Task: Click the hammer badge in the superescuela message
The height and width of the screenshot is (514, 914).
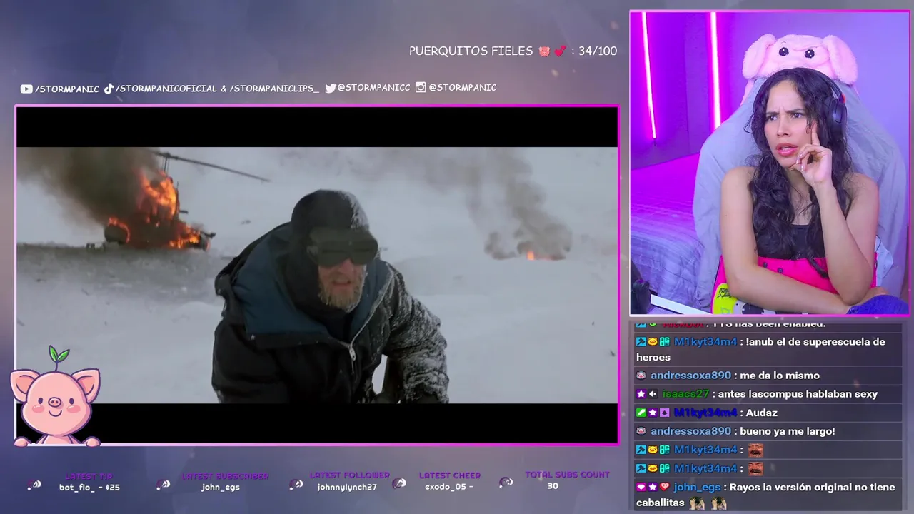Action: (x=641, y=342)
